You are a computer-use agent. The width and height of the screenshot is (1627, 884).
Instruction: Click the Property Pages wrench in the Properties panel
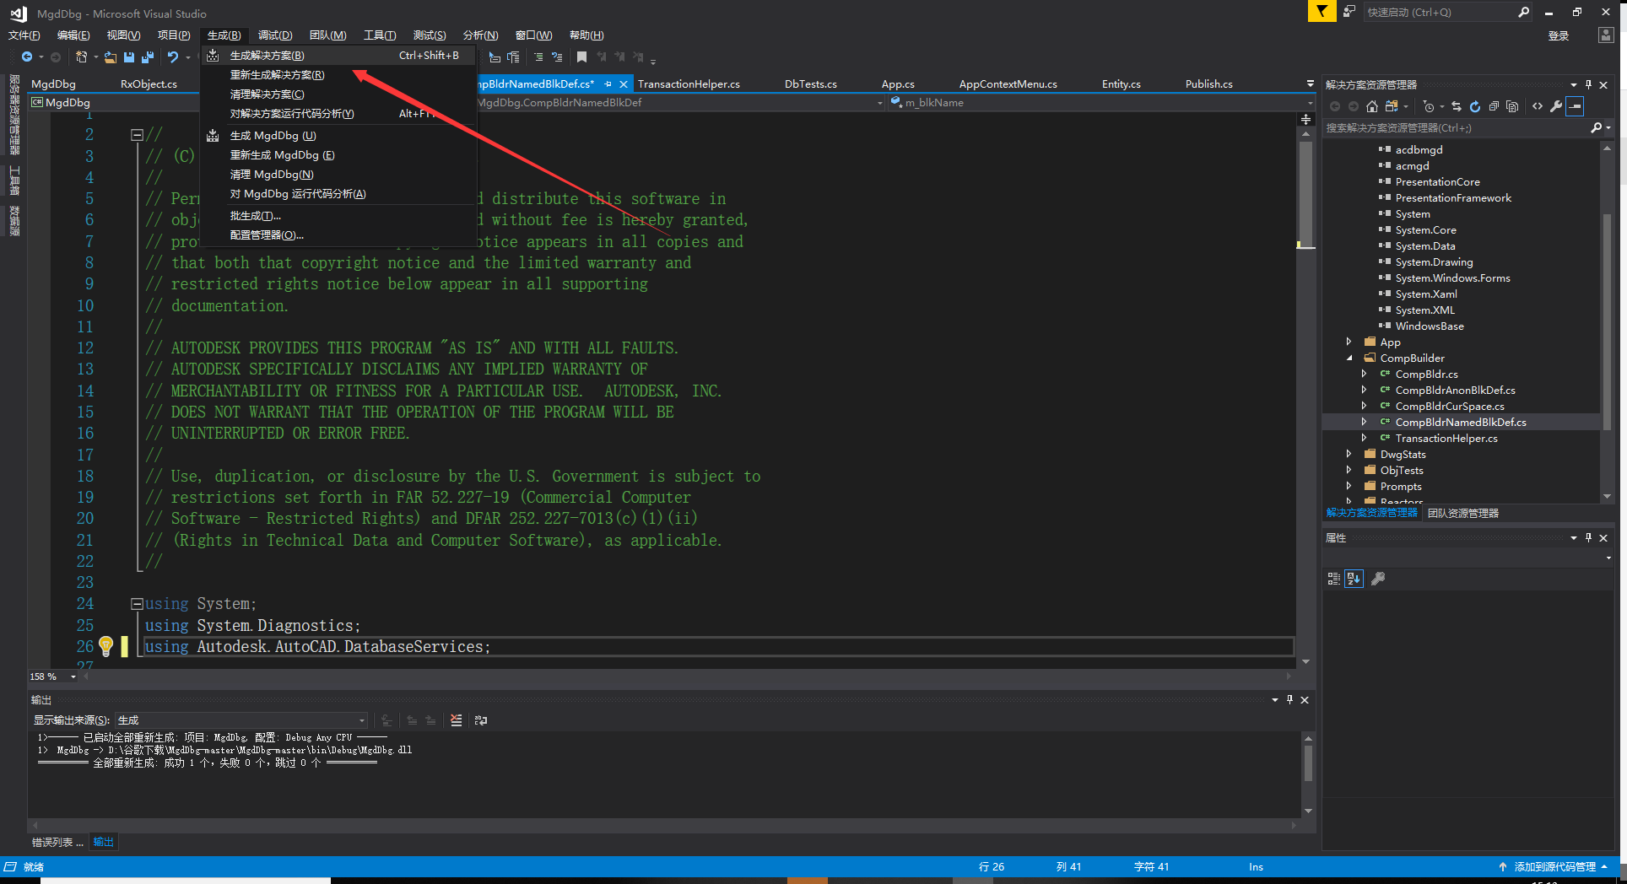tap(1378, 579)
